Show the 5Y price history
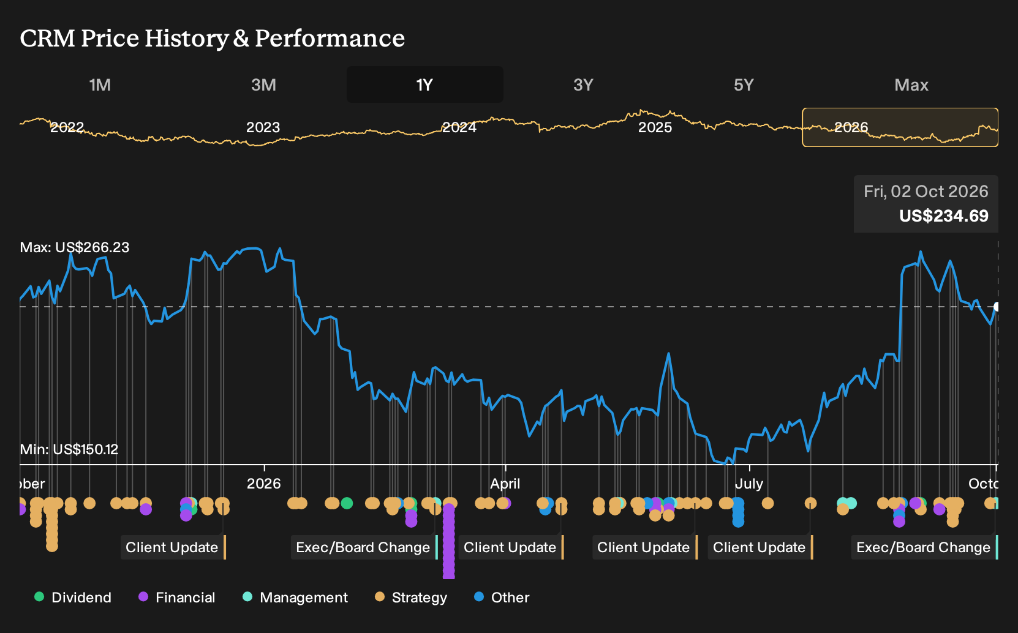The image size is (1018, 633). [x=744, y=84]
